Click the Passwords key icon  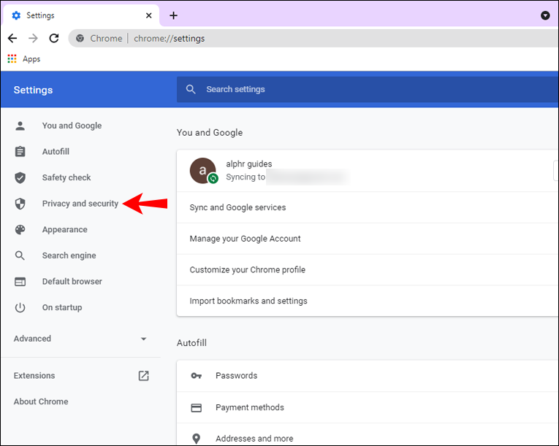(197, 375)
